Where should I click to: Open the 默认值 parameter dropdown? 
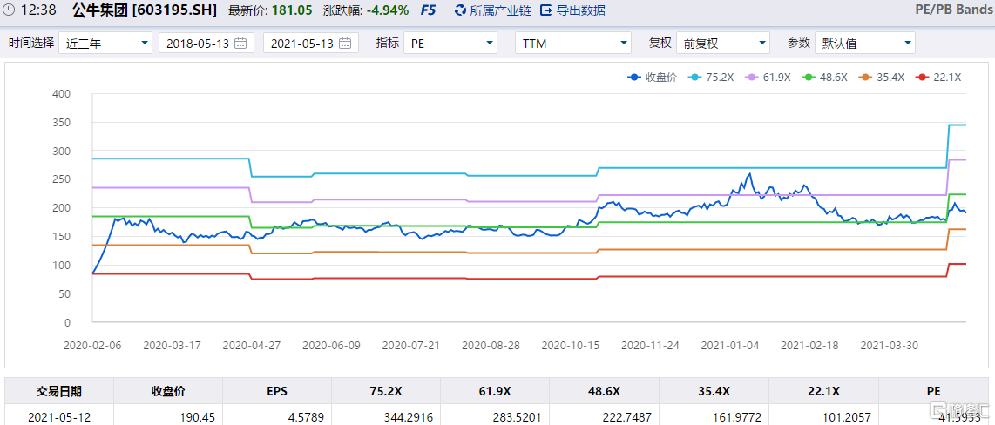(x=865, y=44)
